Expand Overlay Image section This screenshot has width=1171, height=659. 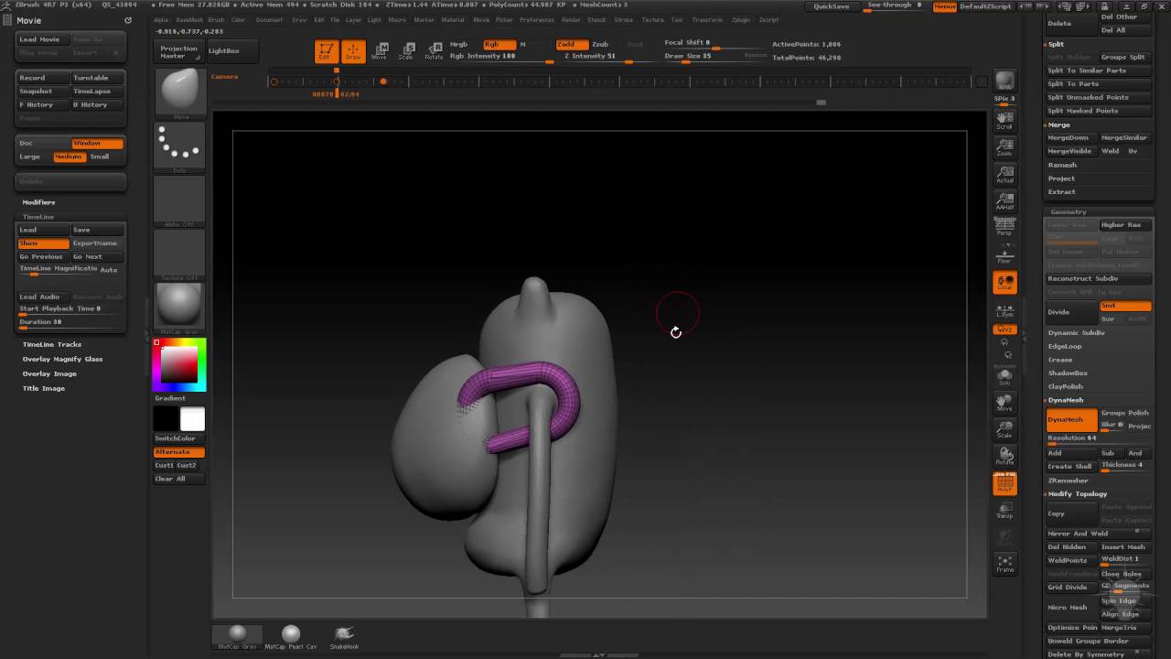[49, 373]
